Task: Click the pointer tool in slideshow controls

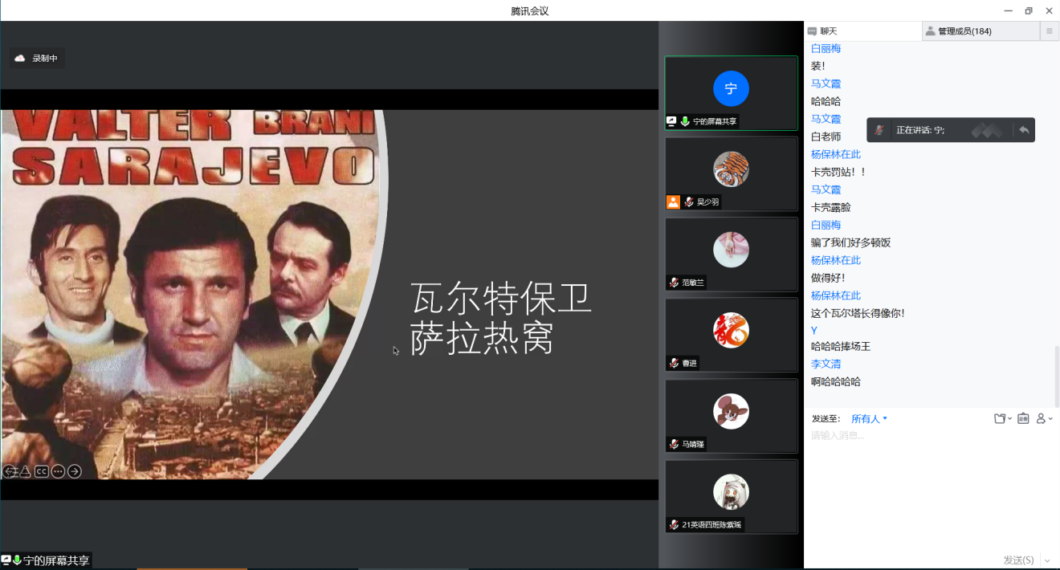Action: (25, 471)
